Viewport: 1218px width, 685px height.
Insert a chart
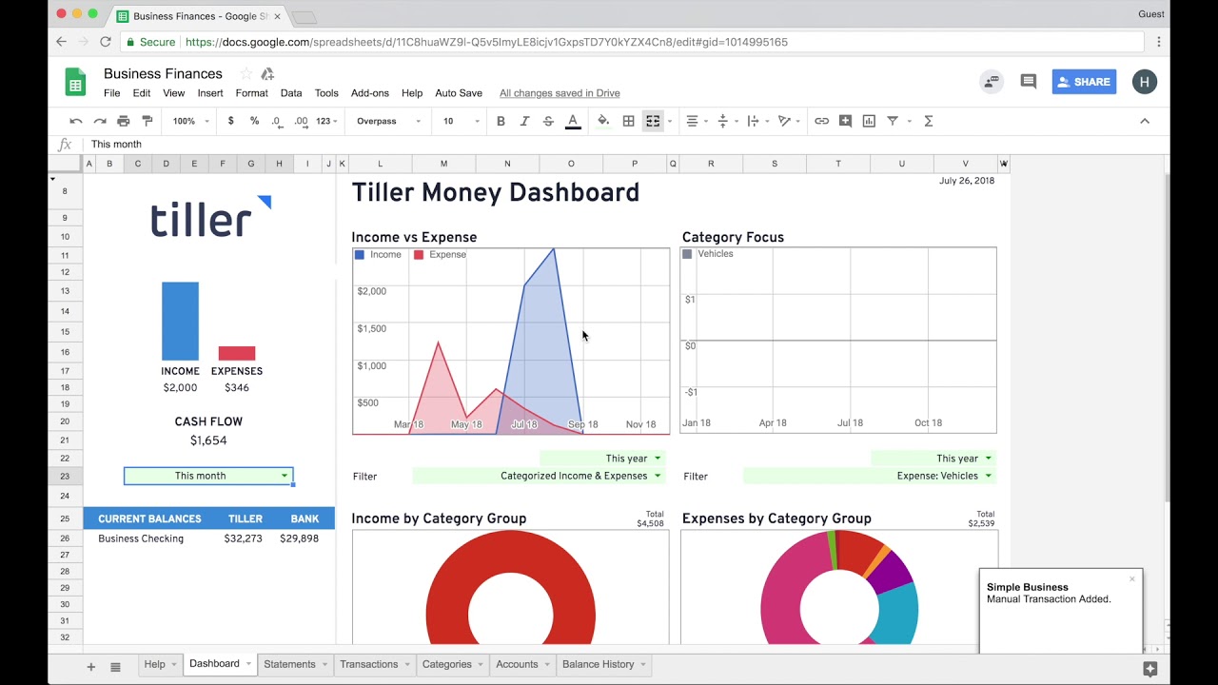869,121
